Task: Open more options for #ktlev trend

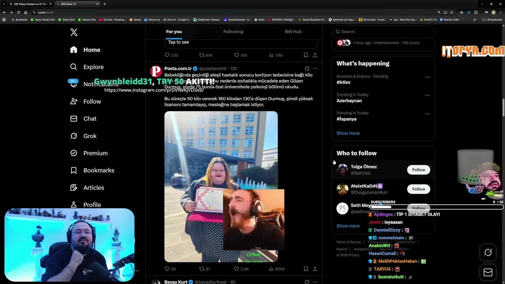Action: tap(427, 77)
